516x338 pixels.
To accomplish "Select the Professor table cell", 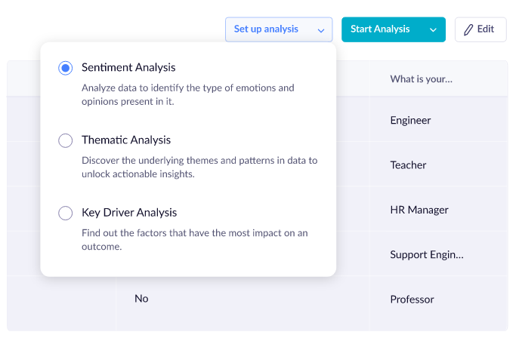I will tap(412, 300).
